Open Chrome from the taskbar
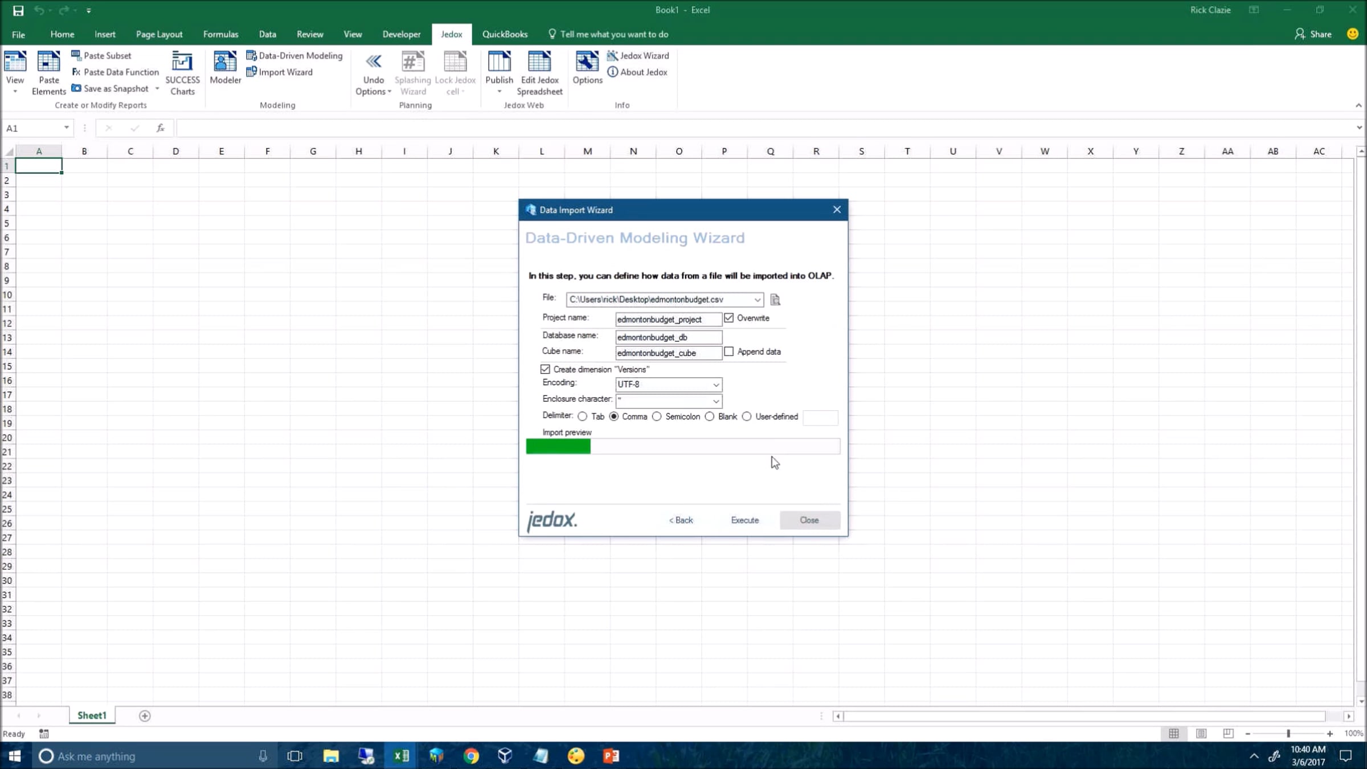 (471, 756)
